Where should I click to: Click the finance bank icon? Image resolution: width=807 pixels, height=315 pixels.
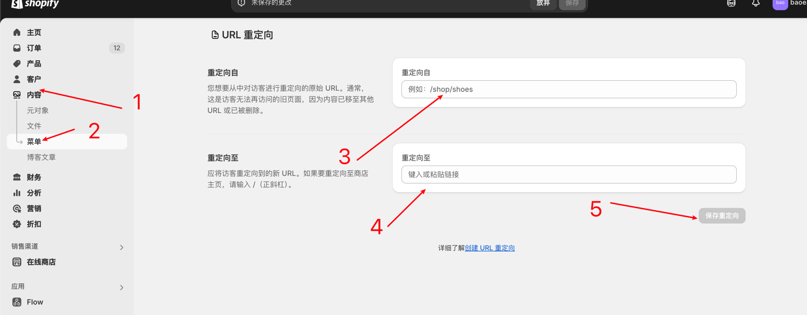click(x=17, y=177)
